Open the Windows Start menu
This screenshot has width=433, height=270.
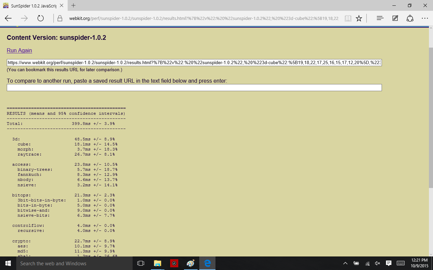click(7, 263)
